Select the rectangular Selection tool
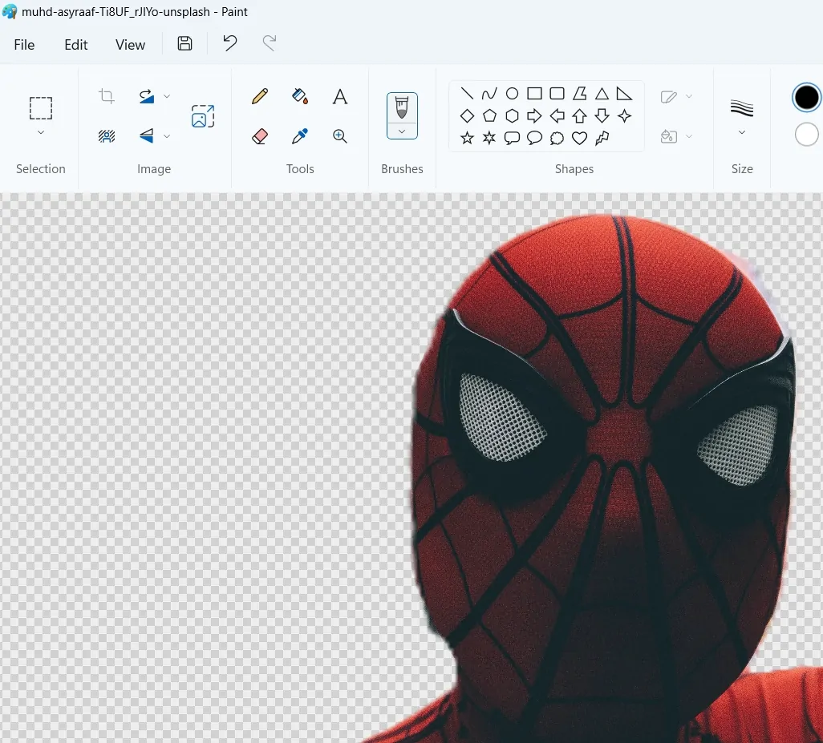823x743 pixels. click(x=40, y=108)
